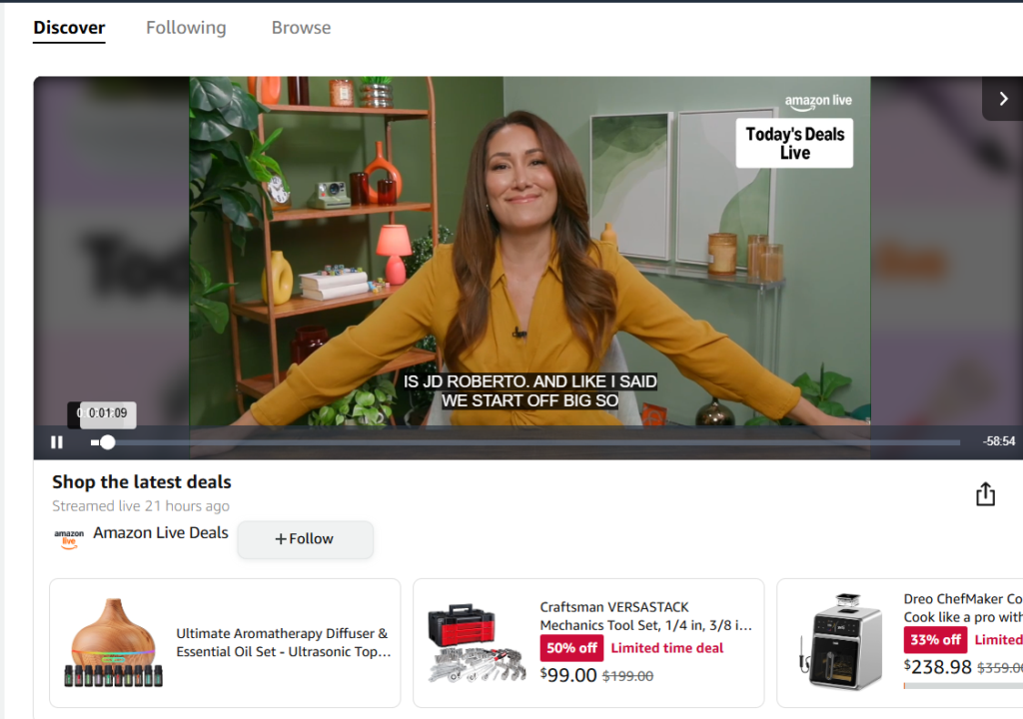Click the Amazon Live channel logo
1023x719 pixels.
click(69, 539)
